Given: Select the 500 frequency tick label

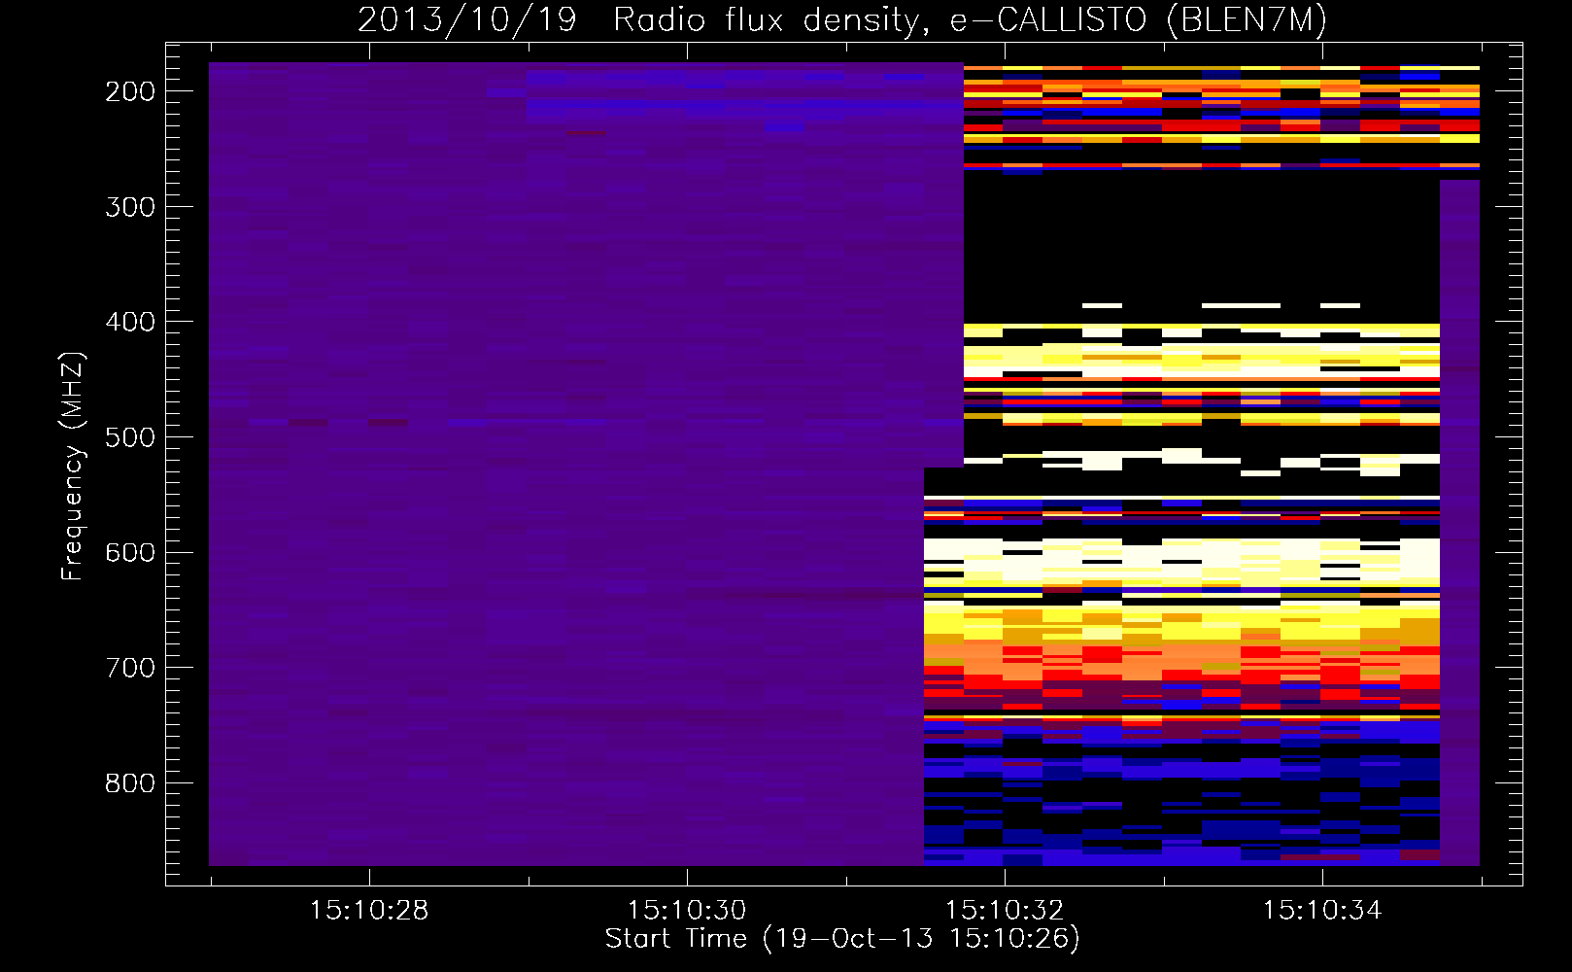Looking at the screenshot, I should click(x=130, y=437).
